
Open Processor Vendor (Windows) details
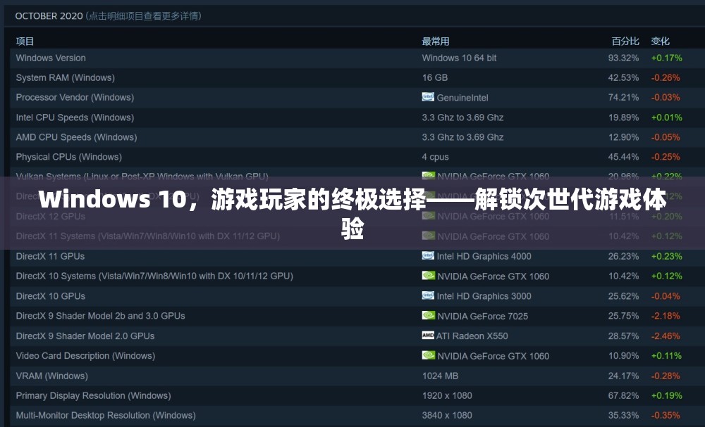click(75, 97)
